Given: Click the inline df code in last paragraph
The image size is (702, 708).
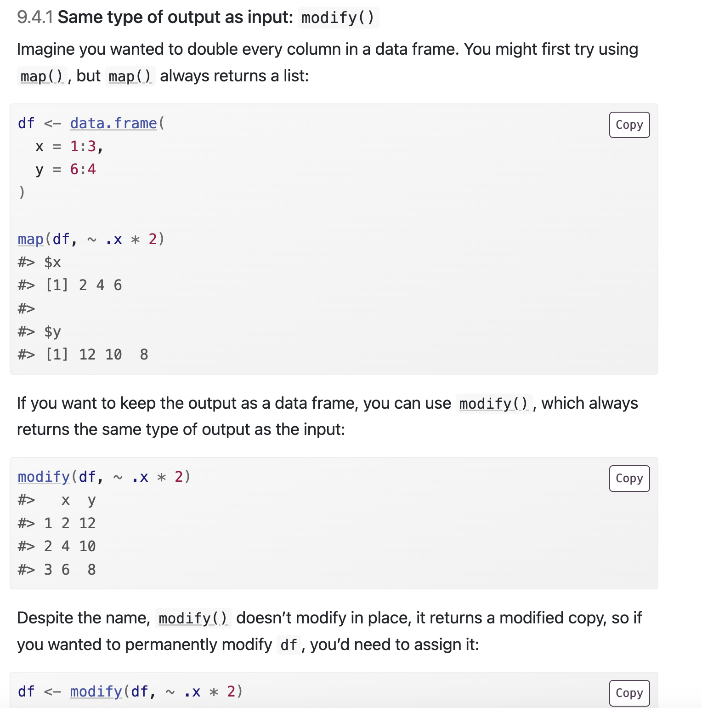Looking at the screenshot, I should click(289, 645).
